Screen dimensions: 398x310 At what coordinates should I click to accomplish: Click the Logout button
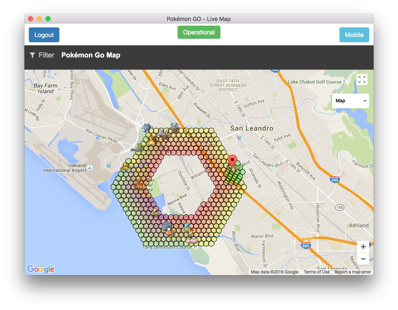point(44,35)
